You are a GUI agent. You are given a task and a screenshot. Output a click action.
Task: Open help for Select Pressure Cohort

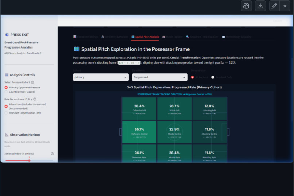click(32, 82)
